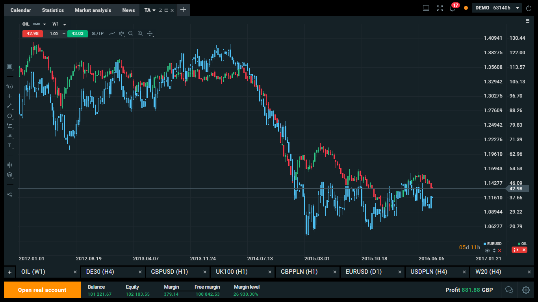Select the trend line drawing tool
The image size is (538, 302).
click(x=9, y=106)
